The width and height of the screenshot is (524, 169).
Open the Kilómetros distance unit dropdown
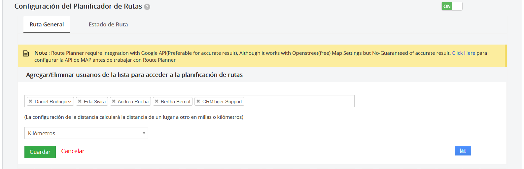click(83, 133)
